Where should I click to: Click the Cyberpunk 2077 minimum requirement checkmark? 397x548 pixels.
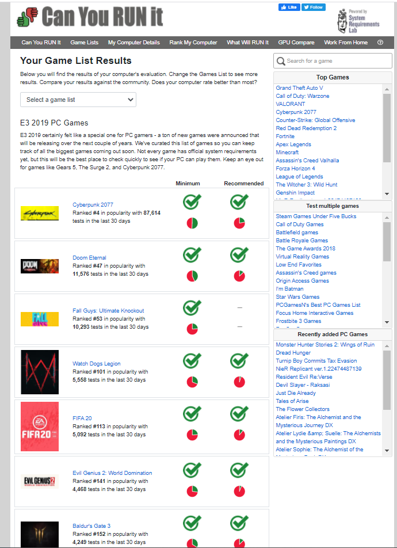tap(192, 202)
